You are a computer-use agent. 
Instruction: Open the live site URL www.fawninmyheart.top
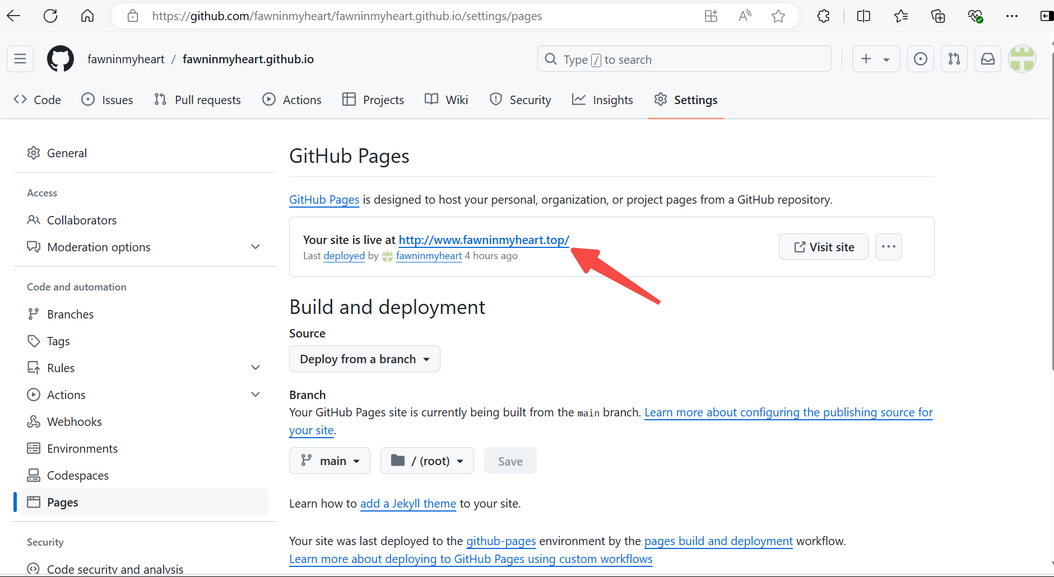point(484,240)
